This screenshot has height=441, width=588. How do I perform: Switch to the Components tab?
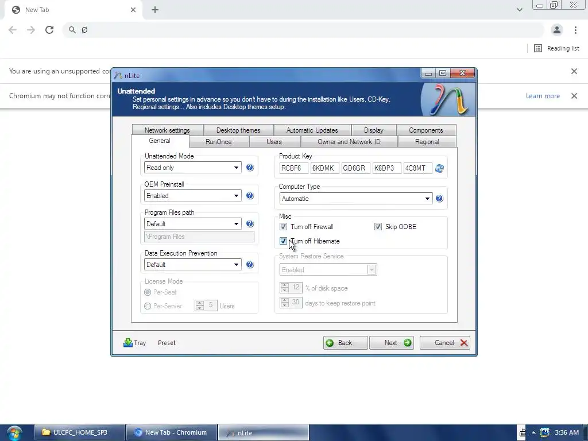[427, 130]
